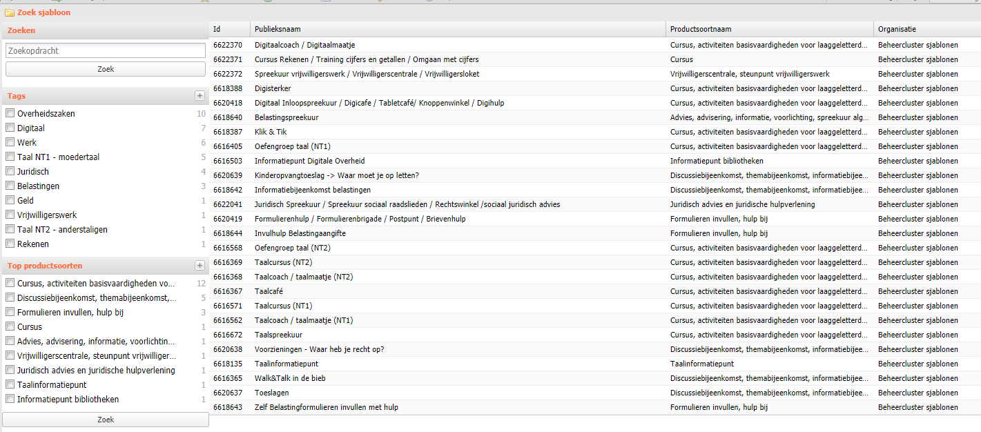Click the bottom Zoek button below productsoorten
This screenshot has height=432, width=981.
106,420
